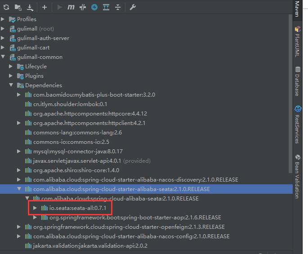Click Reimport All Maven Projects icon
Viewport: 308px width, 254px height.
point(6,7)
